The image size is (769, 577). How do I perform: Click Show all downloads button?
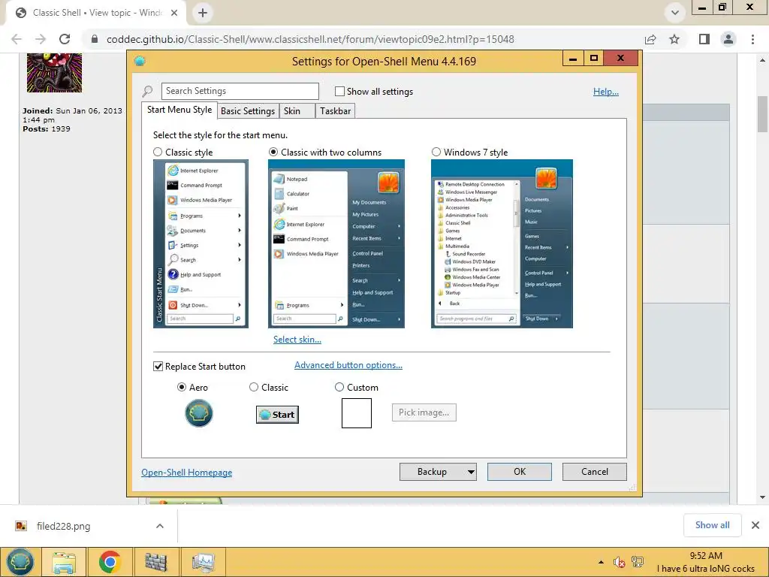(x=712, y=525)
